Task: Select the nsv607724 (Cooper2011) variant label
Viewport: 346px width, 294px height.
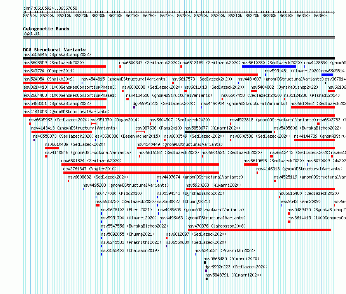Action: coord(49,71)
